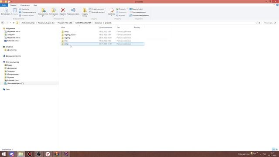Switch to the Вид tab
This screenshot has width=279, height=157.
[x=35, y=5]
